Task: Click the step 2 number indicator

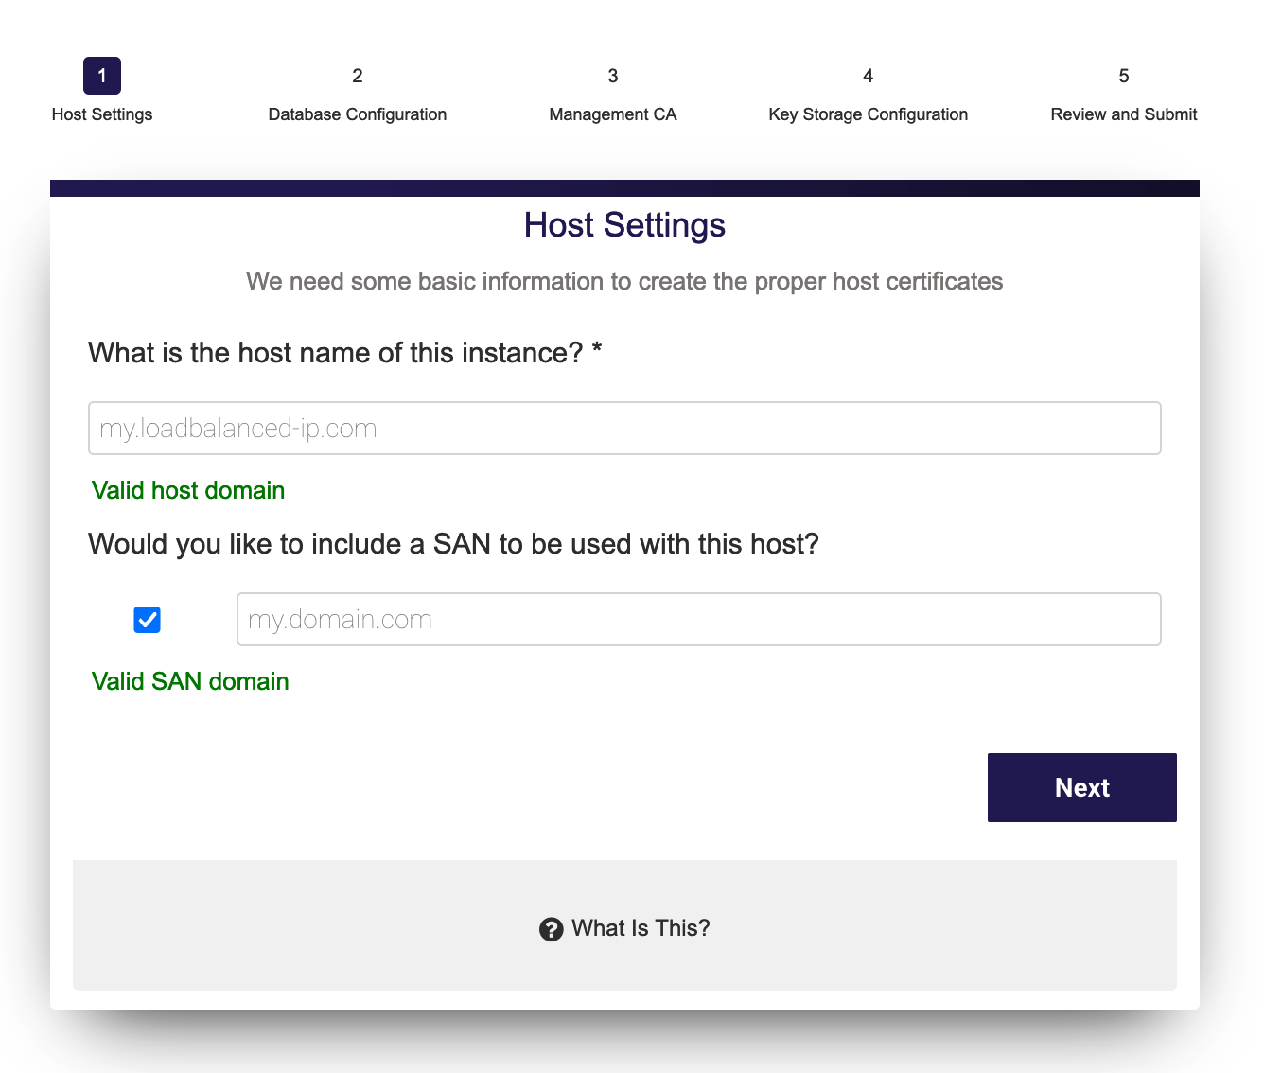Action: [358, 76]
